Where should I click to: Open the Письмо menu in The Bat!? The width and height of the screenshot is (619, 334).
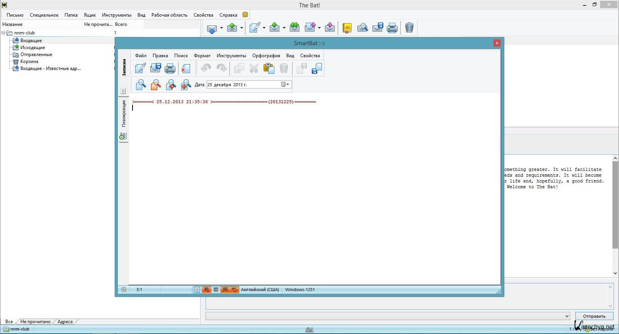(15, 15)
